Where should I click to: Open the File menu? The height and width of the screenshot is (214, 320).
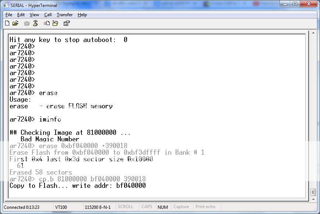(x=9, y=15)
